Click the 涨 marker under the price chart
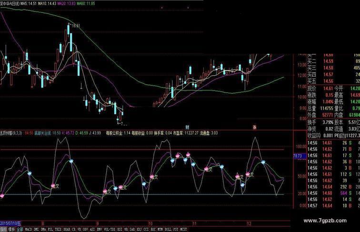The image size is (360, 232). [254, 127]
